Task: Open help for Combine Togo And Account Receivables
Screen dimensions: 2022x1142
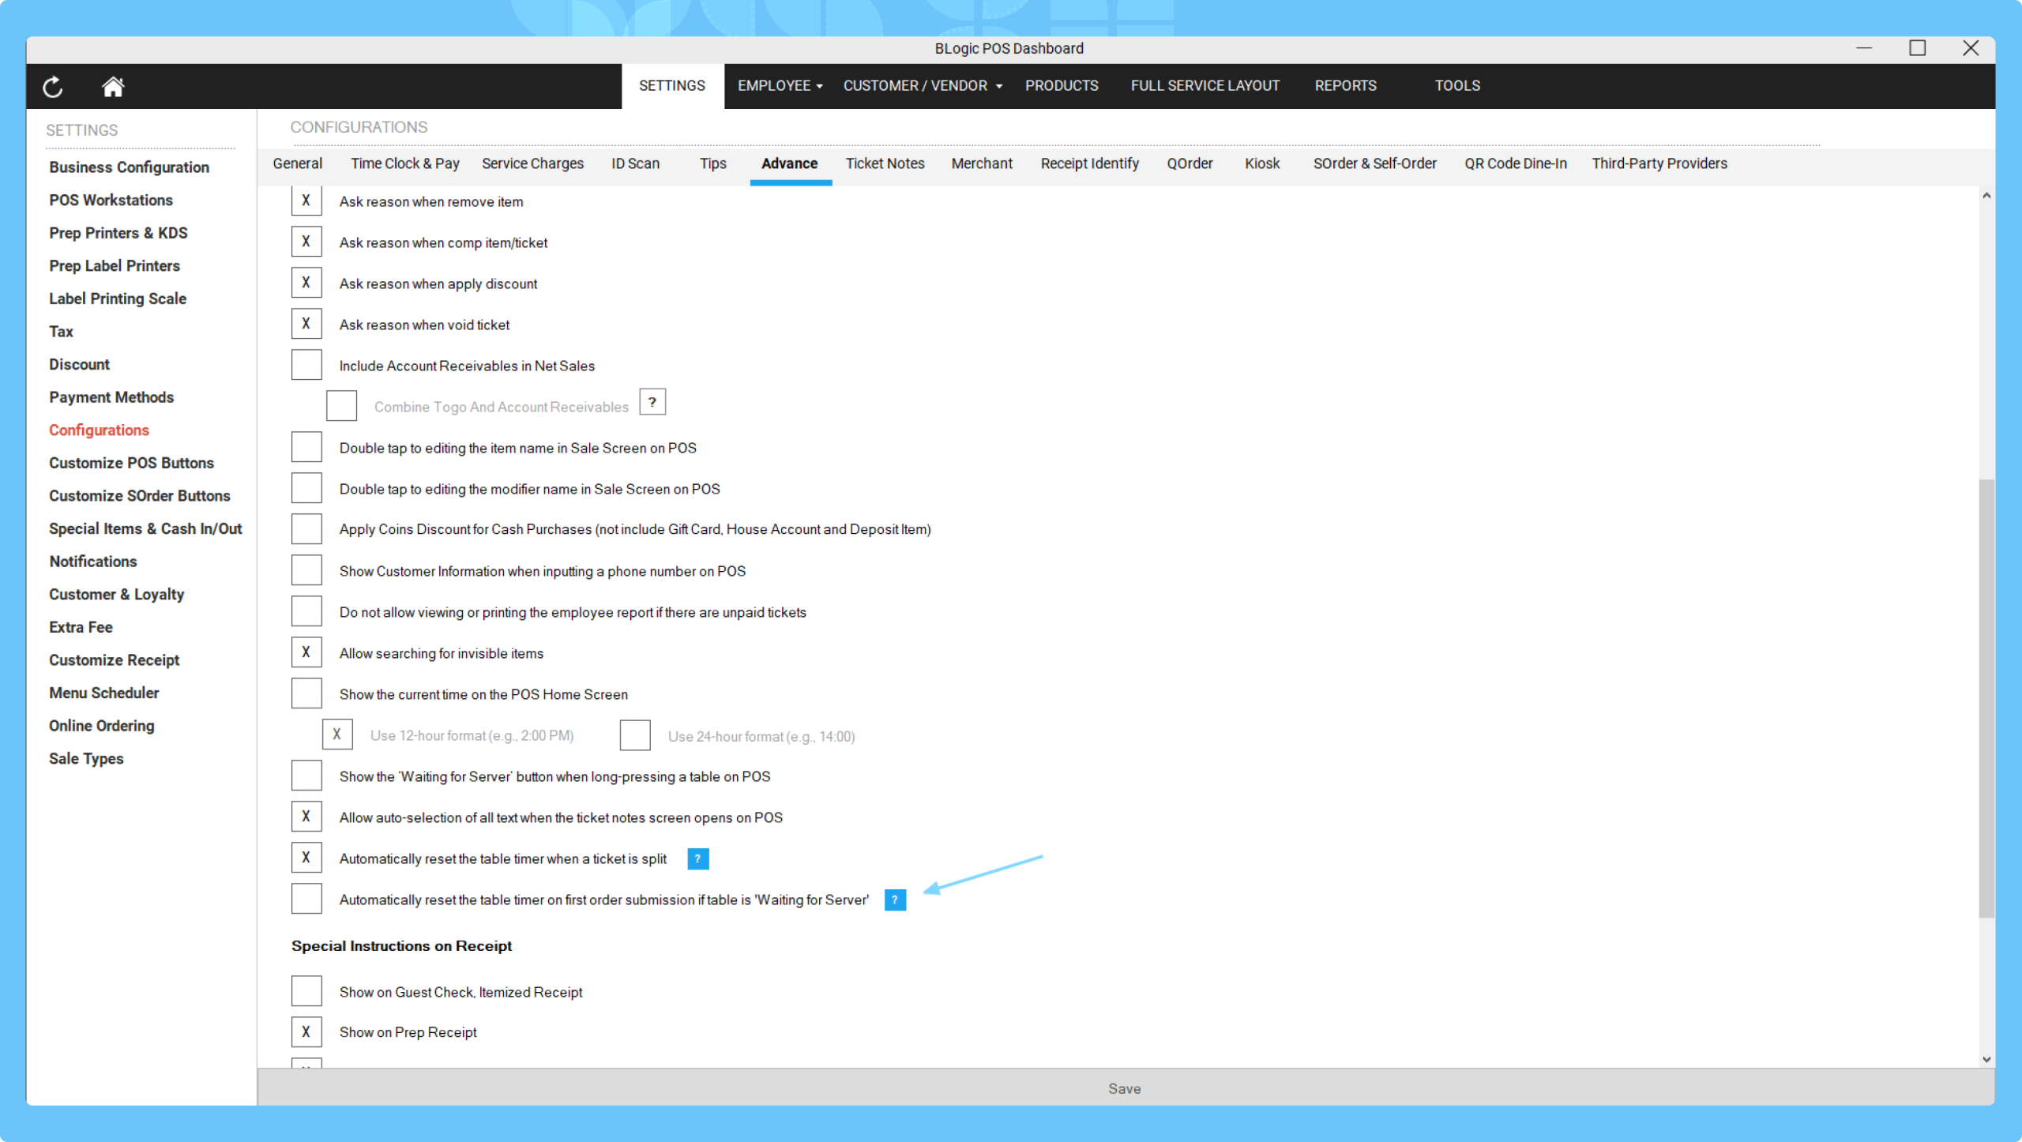Action: point(652,402)
